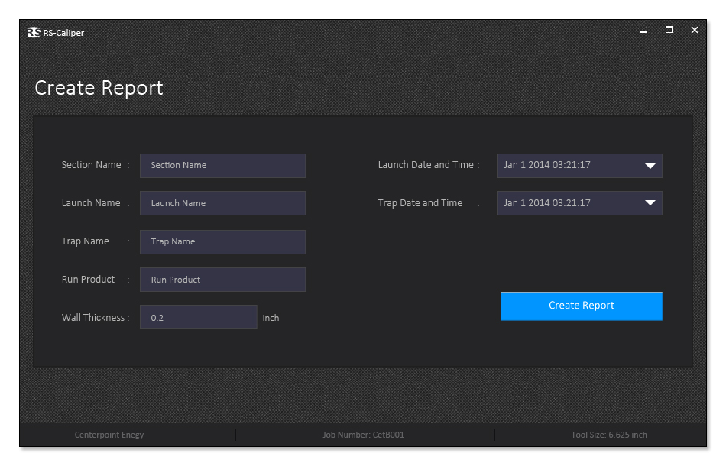Viewport: 726px width, 466px height.
Task: Click the Tool Size status bar entry
Action: pos(609,435)
